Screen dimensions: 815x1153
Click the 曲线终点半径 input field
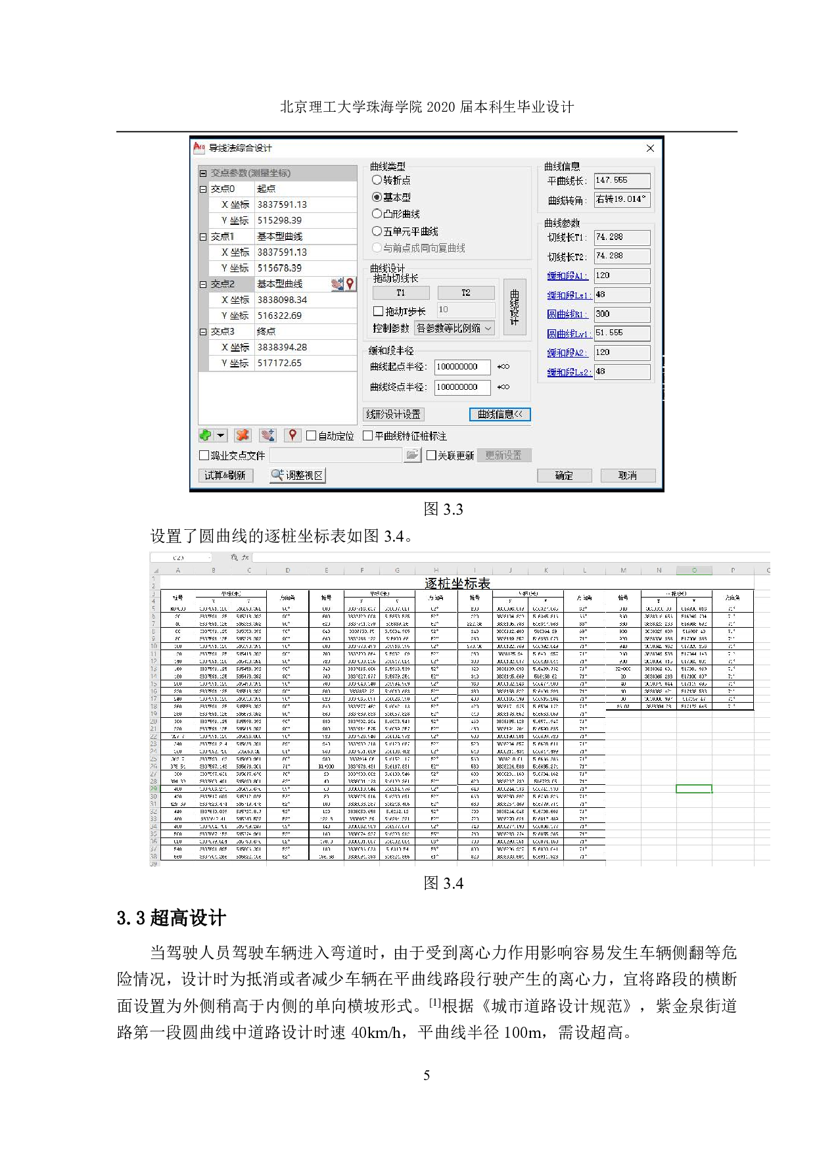pos(462,387)
